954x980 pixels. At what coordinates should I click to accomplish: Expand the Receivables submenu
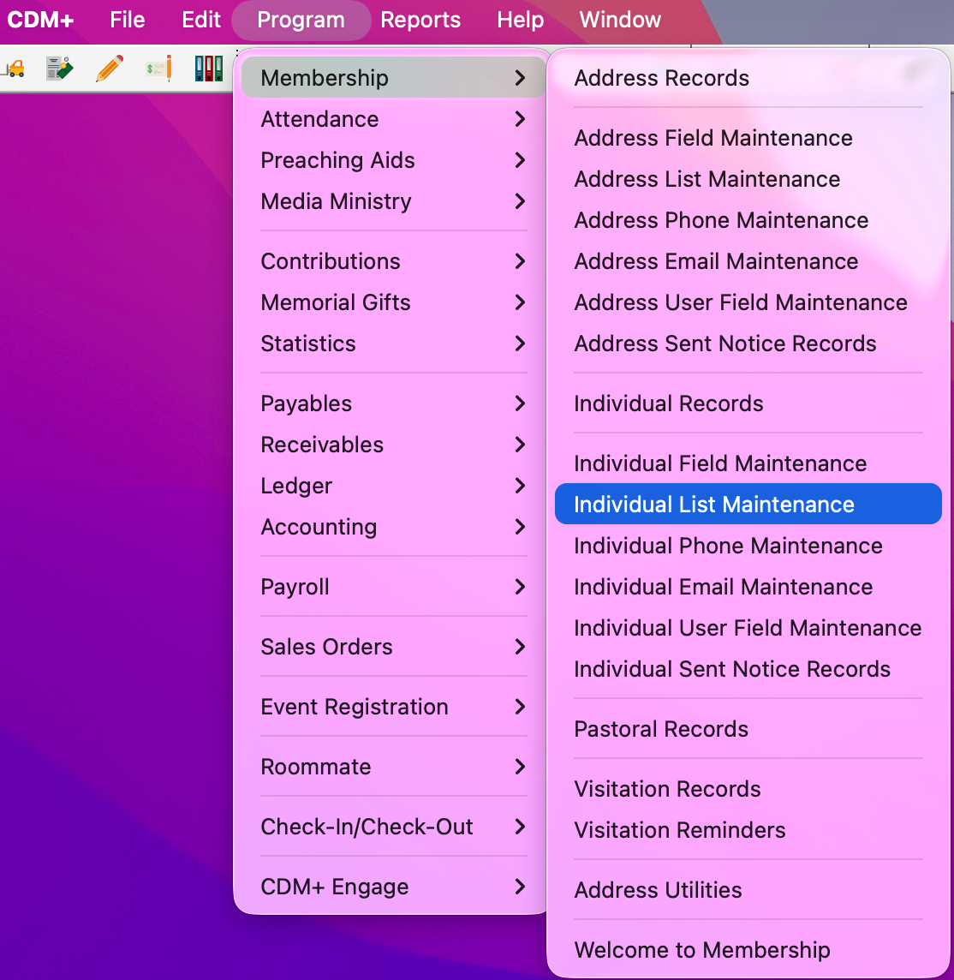point(393,445)
